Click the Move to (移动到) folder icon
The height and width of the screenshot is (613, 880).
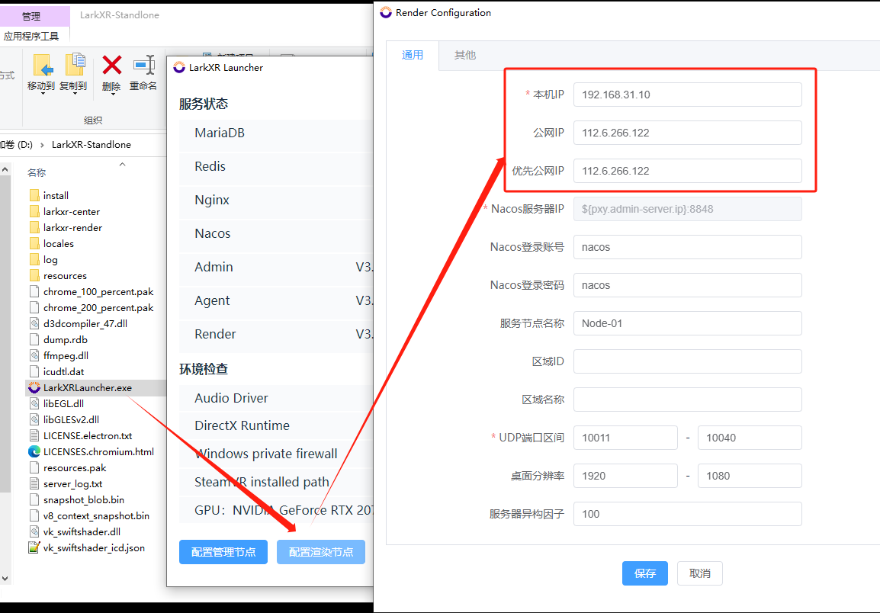(41, 66)
